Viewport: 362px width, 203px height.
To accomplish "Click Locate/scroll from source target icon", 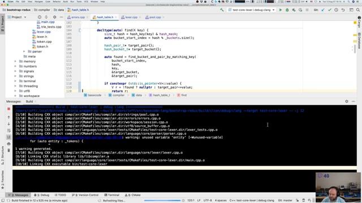I will 40,17.
